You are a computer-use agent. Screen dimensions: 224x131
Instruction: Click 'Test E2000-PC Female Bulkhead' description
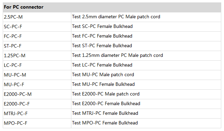106,103
